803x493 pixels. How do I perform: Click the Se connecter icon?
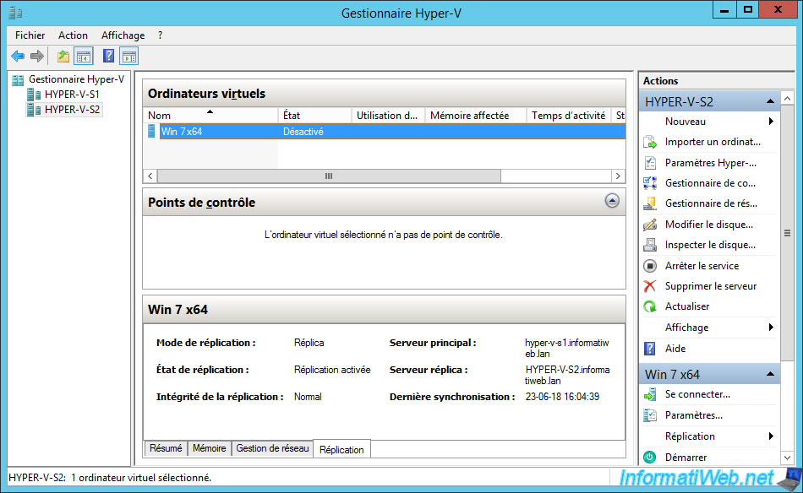point(650,395)
